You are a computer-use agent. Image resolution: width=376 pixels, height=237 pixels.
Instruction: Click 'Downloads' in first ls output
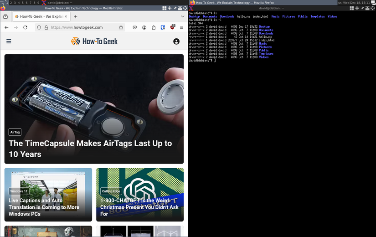point(227,16)
